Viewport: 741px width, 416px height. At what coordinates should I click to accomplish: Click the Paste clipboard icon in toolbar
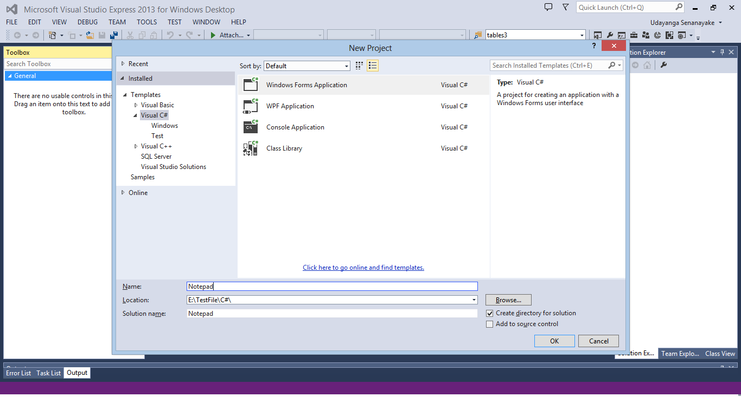pyautogui.click(x=154, y=35)
